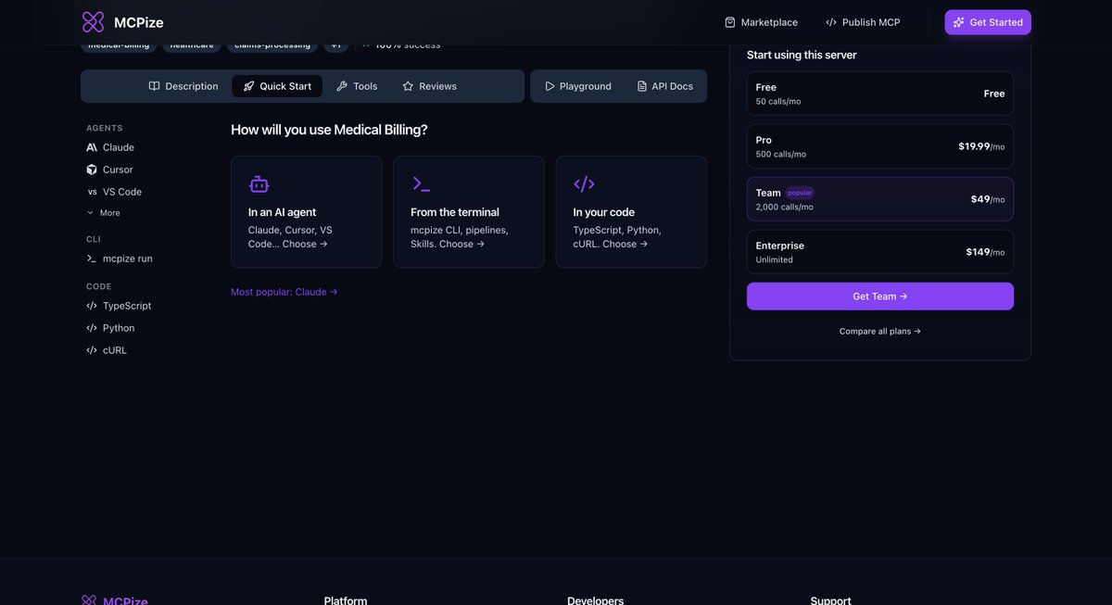Open the API Docs tab
Screen dimensions: 1112x605
click(664, 86)
